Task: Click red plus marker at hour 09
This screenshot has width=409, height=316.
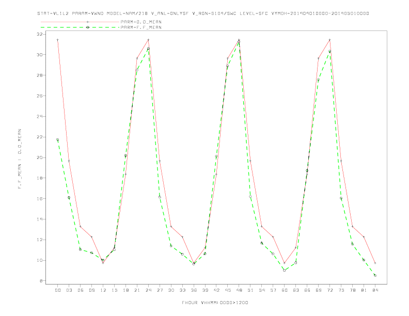Action: [91, 236]
